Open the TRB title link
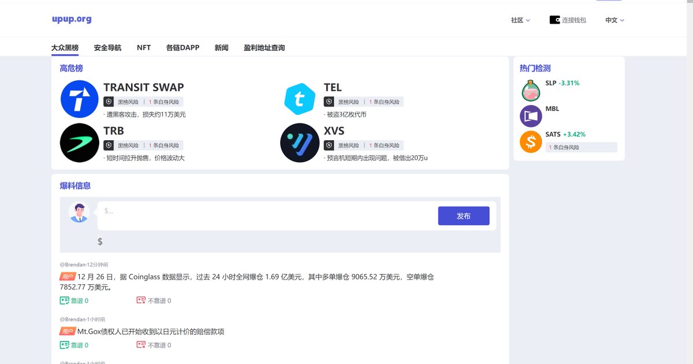 point(114,130)
